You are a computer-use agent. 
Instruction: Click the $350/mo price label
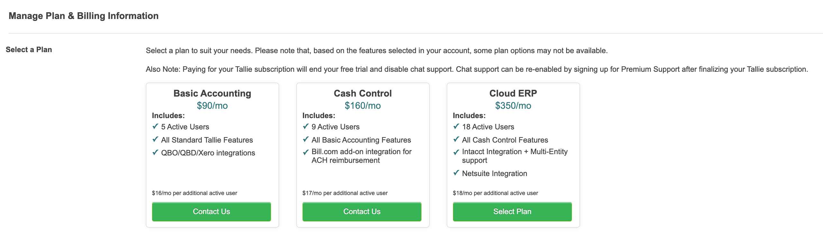(x=513, y=106)
